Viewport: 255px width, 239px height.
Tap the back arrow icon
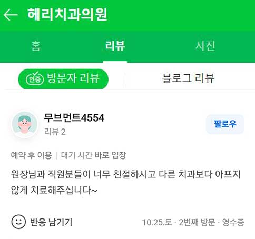[x=11, y=15]
